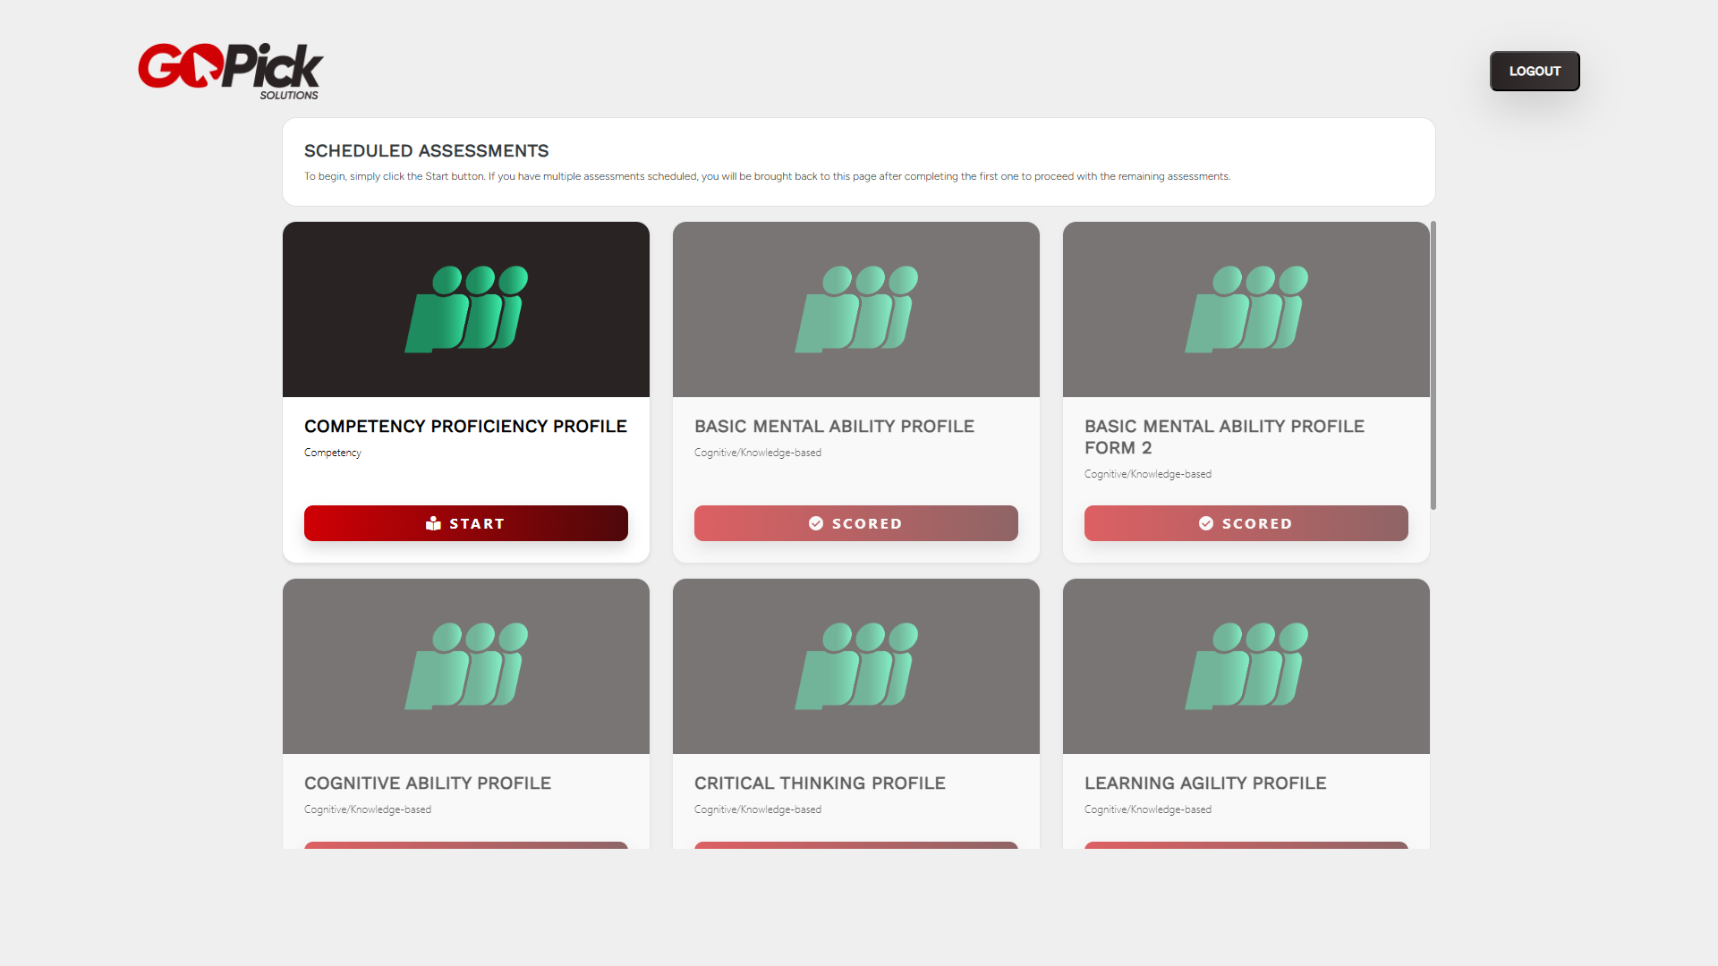This screenshot has height=966, width=1718.
Task: Click checkmark icon on Form 2 SCORED button
Action: pos(1206,523)
